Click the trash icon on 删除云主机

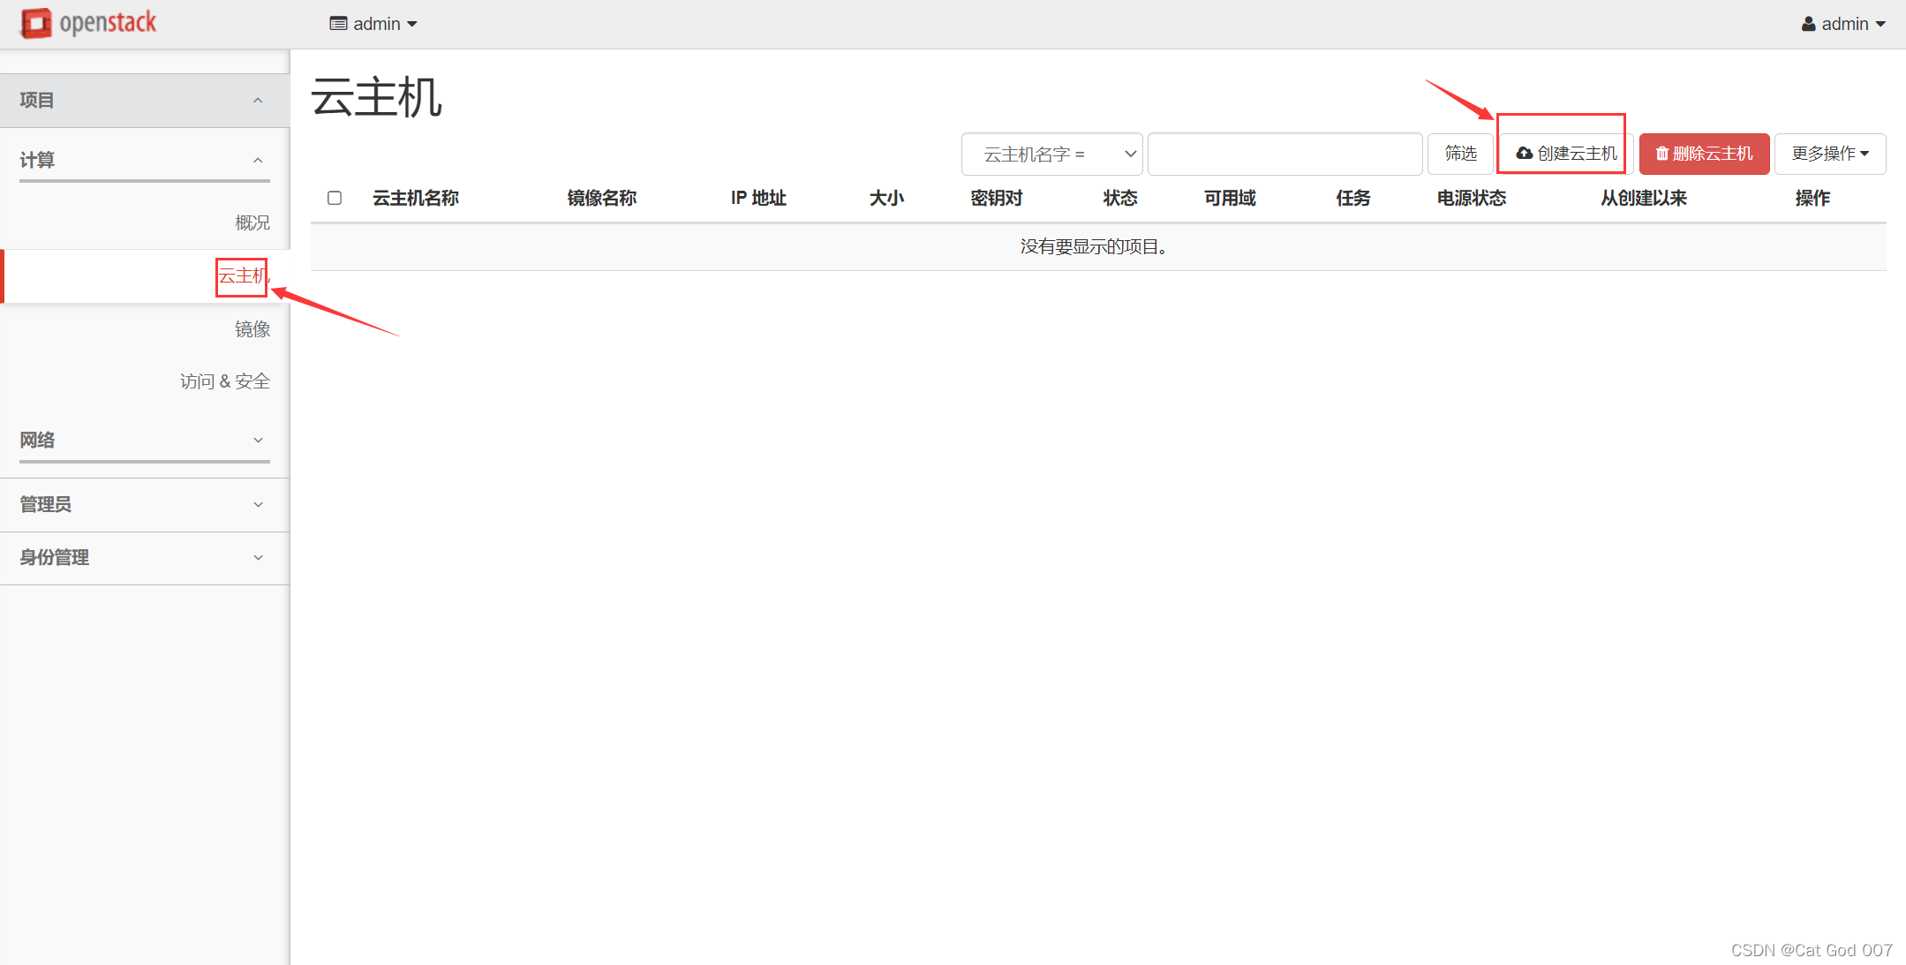pos(1661,154)
